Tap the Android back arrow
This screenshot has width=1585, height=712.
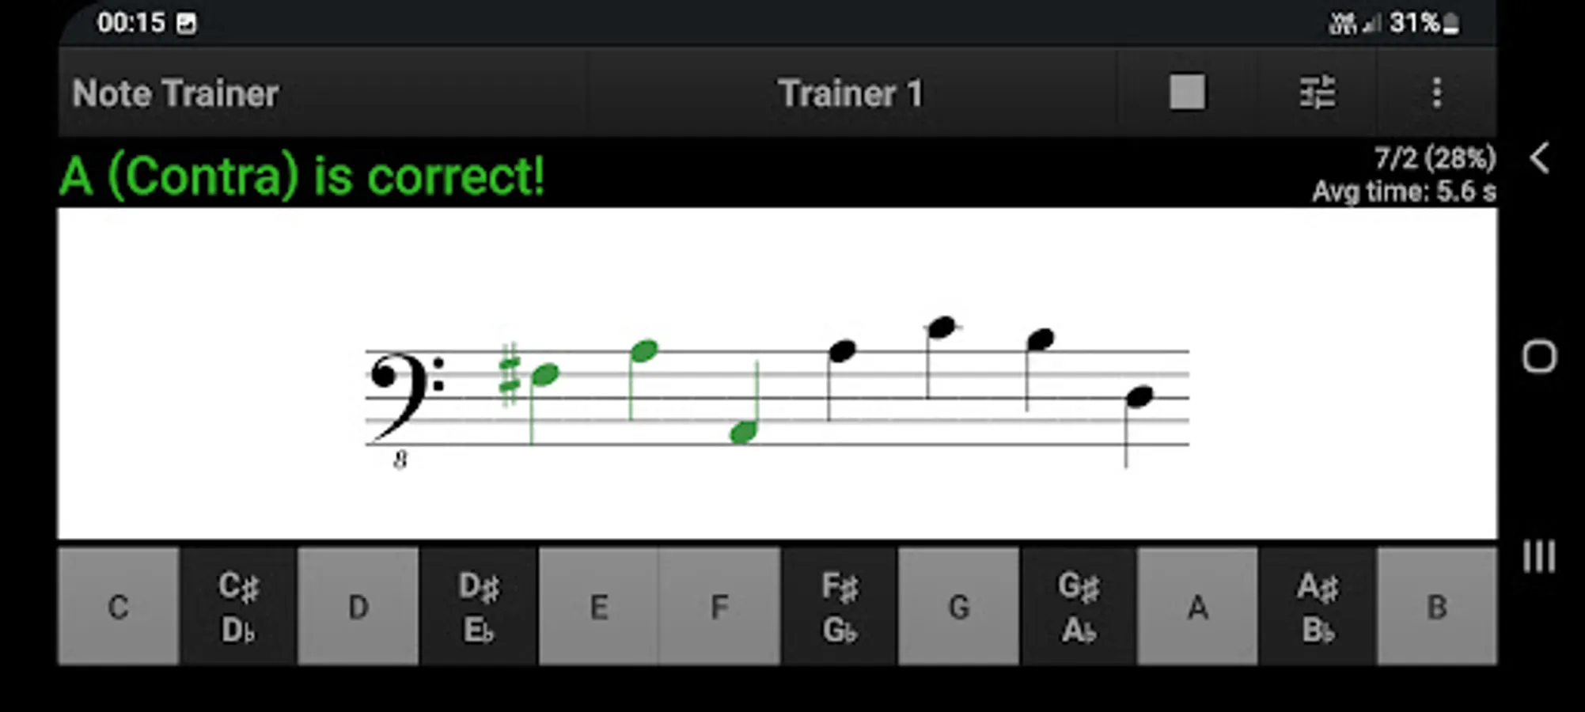(x=1540, y=159)
